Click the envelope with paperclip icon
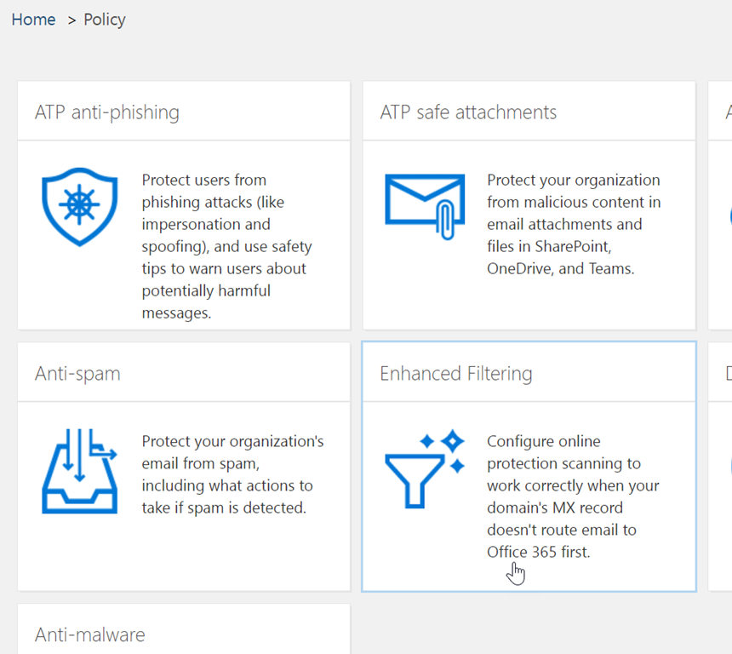 (x=425, y=204)
